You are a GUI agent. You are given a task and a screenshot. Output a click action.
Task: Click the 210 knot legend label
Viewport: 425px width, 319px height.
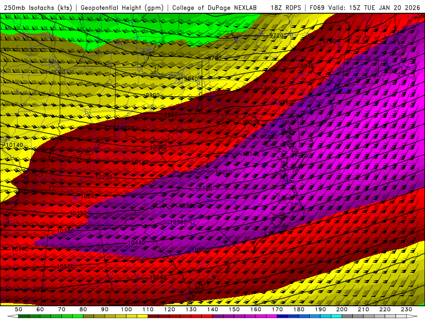363,309
